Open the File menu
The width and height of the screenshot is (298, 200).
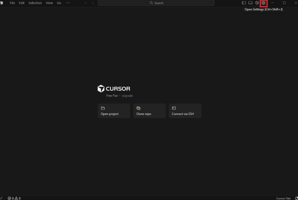tap(12, 3)
